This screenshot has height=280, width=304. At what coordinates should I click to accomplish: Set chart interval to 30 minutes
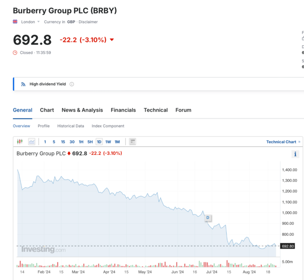pyautogui.click(x=72, y=142)
